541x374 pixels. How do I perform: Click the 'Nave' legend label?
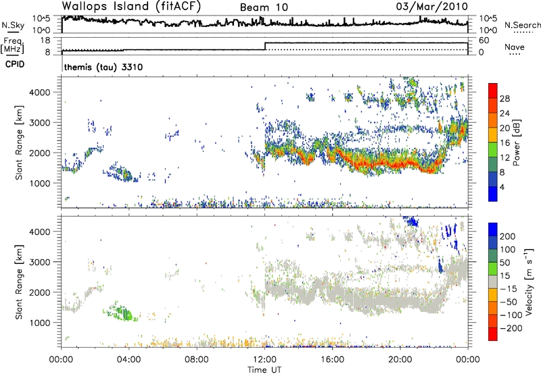pyautogui.click(x=515, y=47)
